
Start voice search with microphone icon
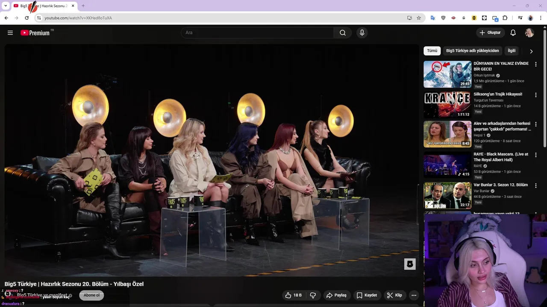point(362,33)
